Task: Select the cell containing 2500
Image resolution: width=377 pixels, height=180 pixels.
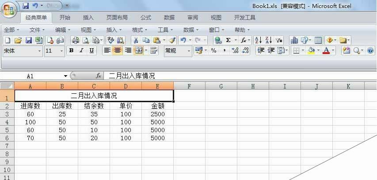Action: point(157,114)
